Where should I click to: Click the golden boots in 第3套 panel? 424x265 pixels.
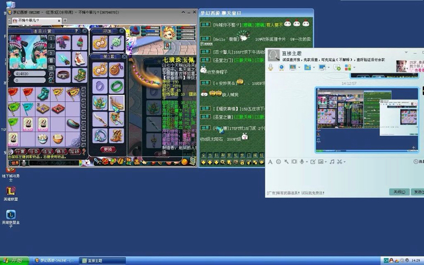pos(117,135)
